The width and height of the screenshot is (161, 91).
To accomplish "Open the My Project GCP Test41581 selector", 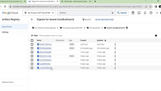I will coord(39,13).
